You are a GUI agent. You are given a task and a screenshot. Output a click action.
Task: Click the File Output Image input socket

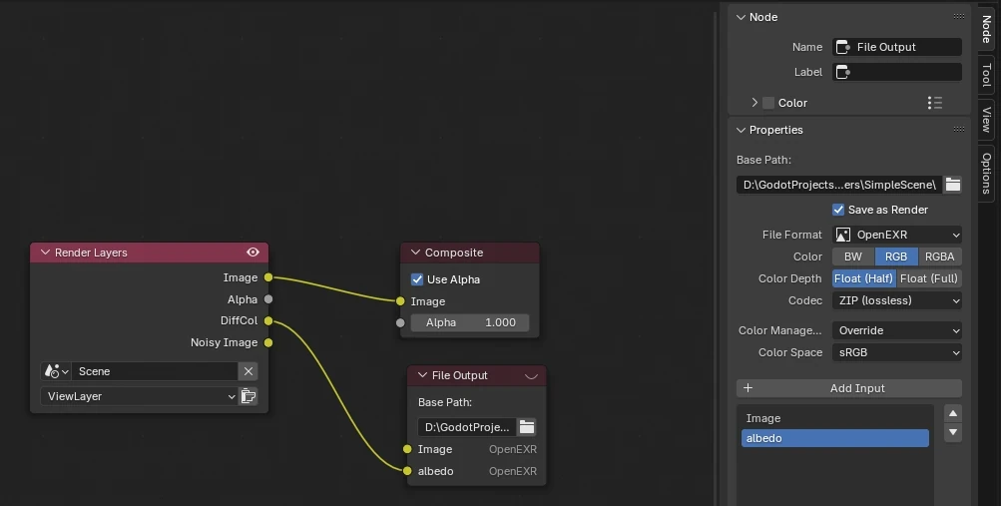[407, 449]
